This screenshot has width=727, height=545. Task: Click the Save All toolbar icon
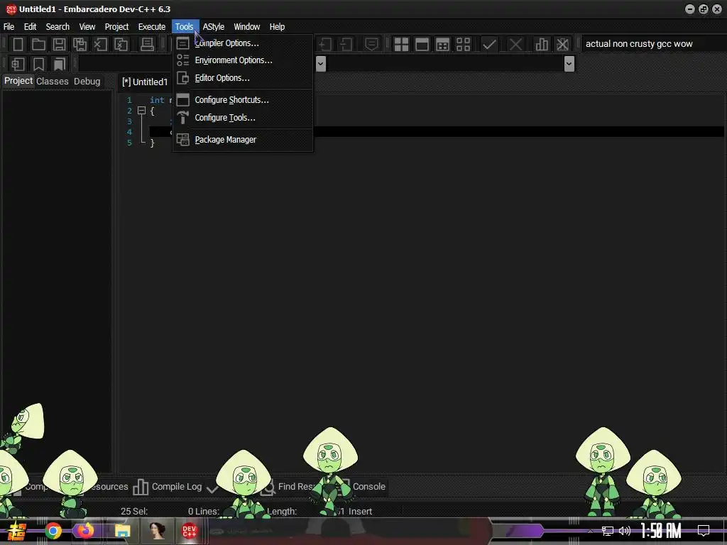coord(80,45)
